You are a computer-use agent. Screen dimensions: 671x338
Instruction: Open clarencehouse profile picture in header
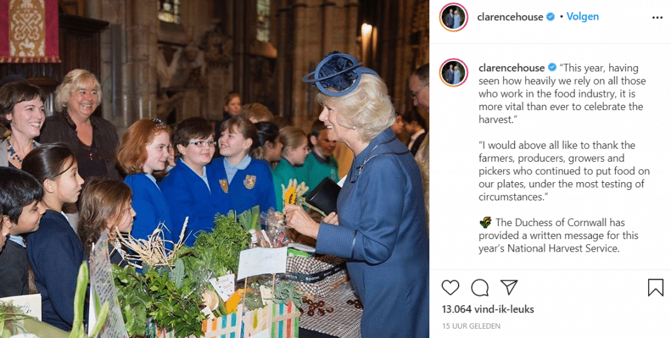[453, 17]
